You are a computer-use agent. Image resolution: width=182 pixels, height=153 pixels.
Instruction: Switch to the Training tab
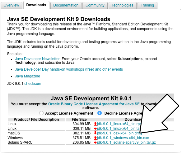click(x=147, y=5)
